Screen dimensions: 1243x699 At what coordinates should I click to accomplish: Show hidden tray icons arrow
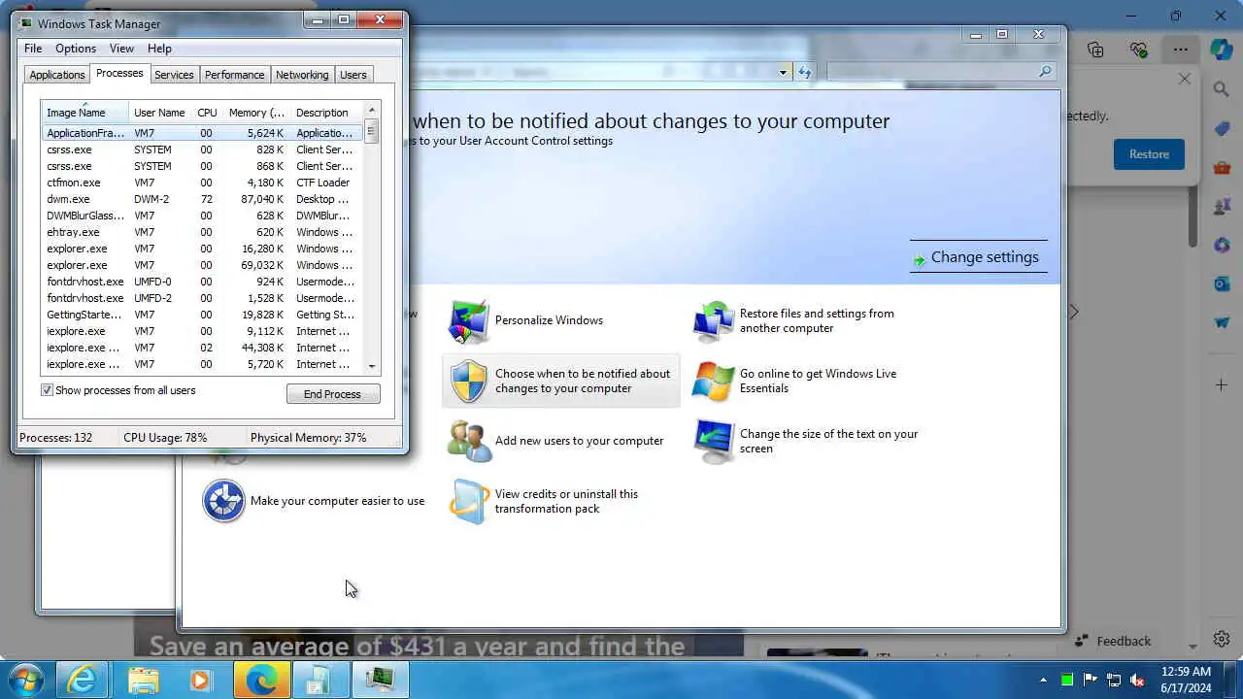click(x=1044, y=680)
